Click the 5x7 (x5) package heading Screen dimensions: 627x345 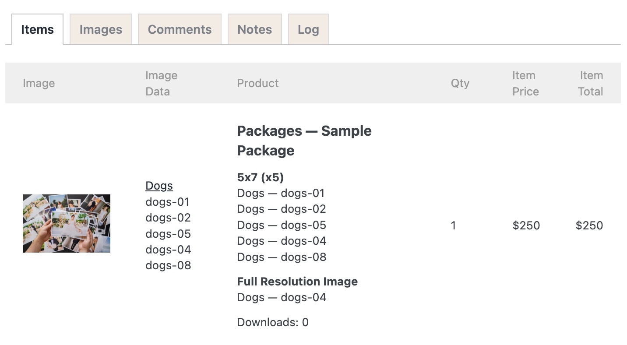click(260, 177)
